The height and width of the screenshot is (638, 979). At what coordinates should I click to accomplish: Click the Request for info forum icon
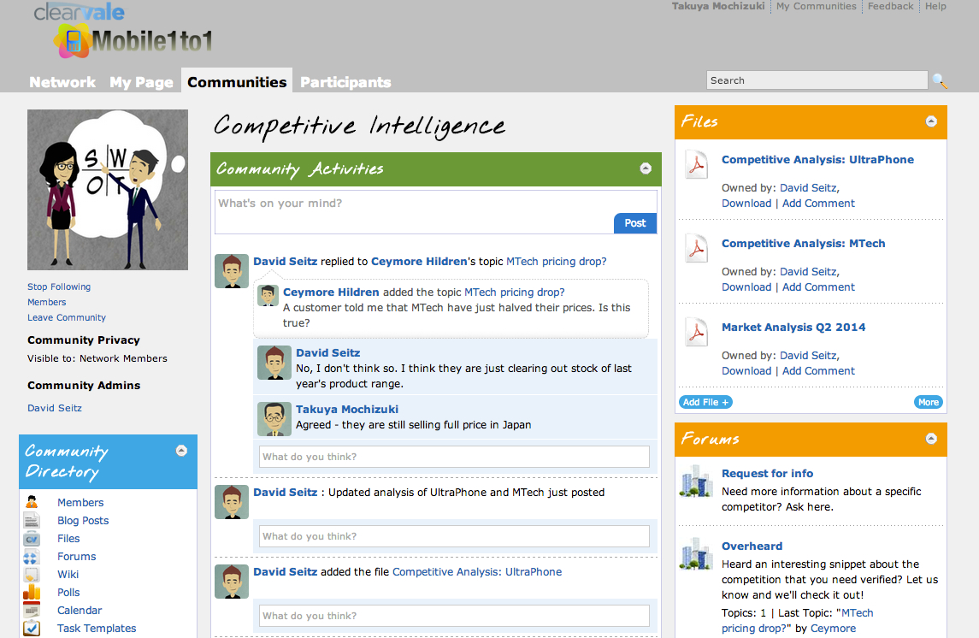pyautogui.click(x=696, y=481)
